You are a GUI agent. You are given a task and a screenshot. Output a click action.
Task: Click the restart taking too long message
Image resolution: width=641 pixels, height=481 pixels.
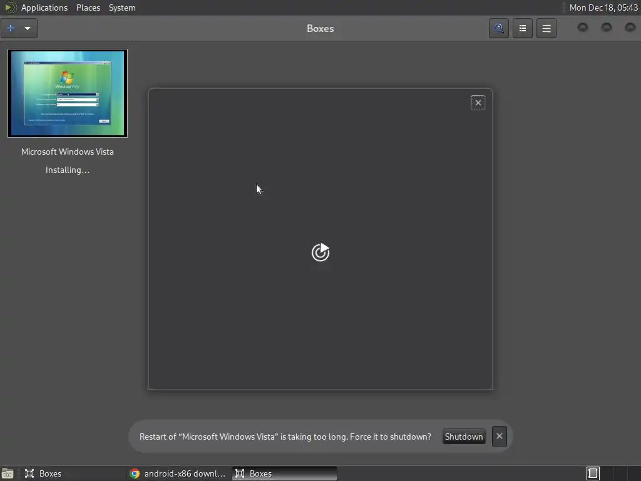[x=285, y=437]
